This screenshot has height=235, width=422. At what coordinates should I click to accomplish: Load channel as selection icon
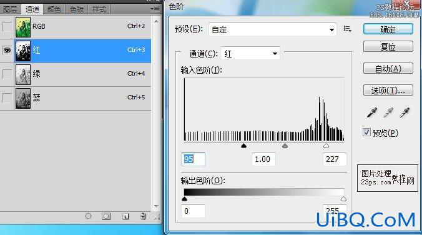point(88,216)
